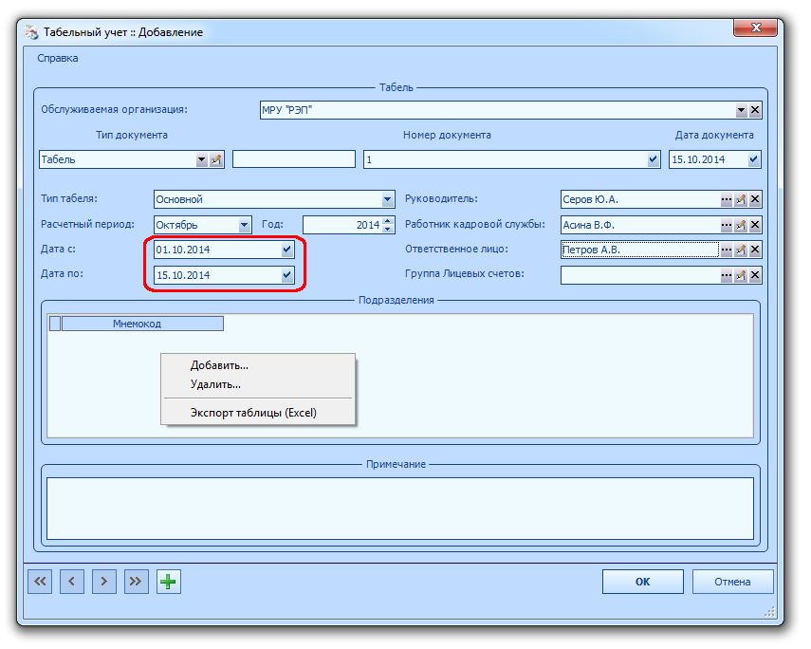Screen dimensions: 811x649
Task: Go to the last record button
Action: (x=136, y=582)
